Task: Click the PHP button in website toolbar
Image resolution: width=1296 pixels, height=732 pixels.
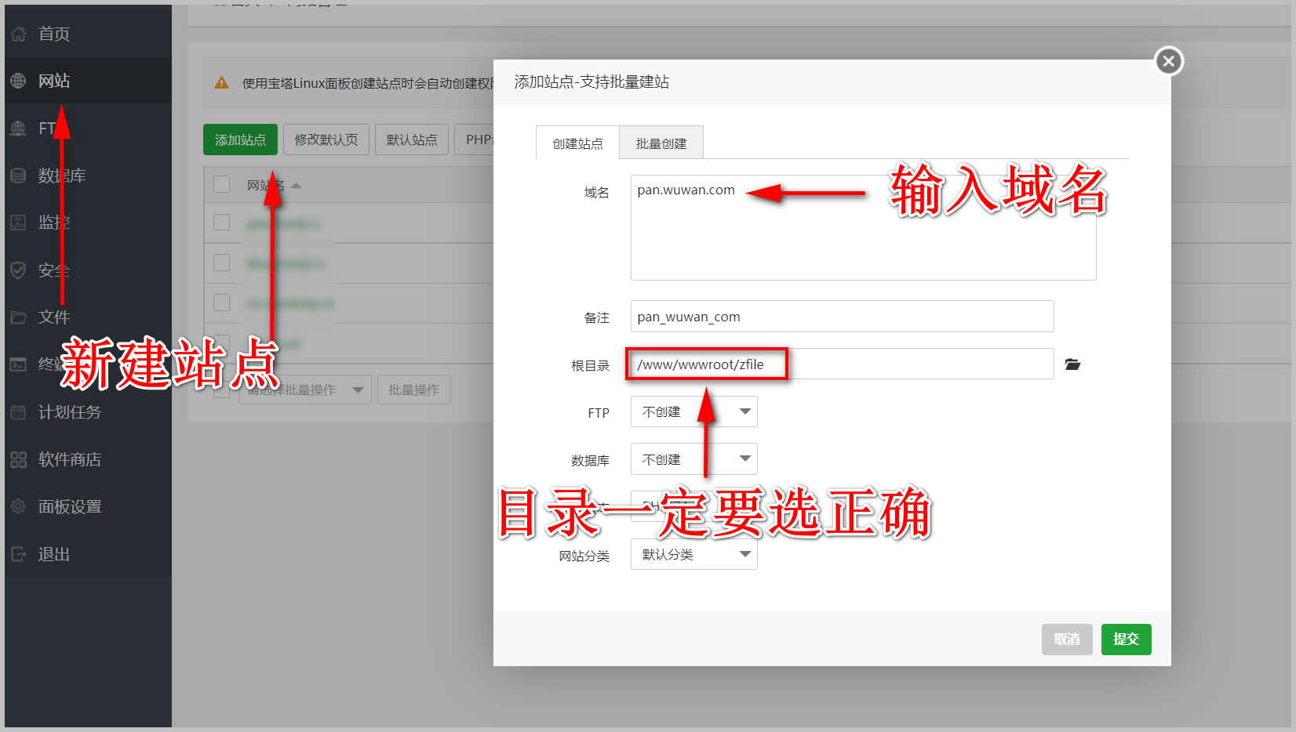Action: click(475, 140)
